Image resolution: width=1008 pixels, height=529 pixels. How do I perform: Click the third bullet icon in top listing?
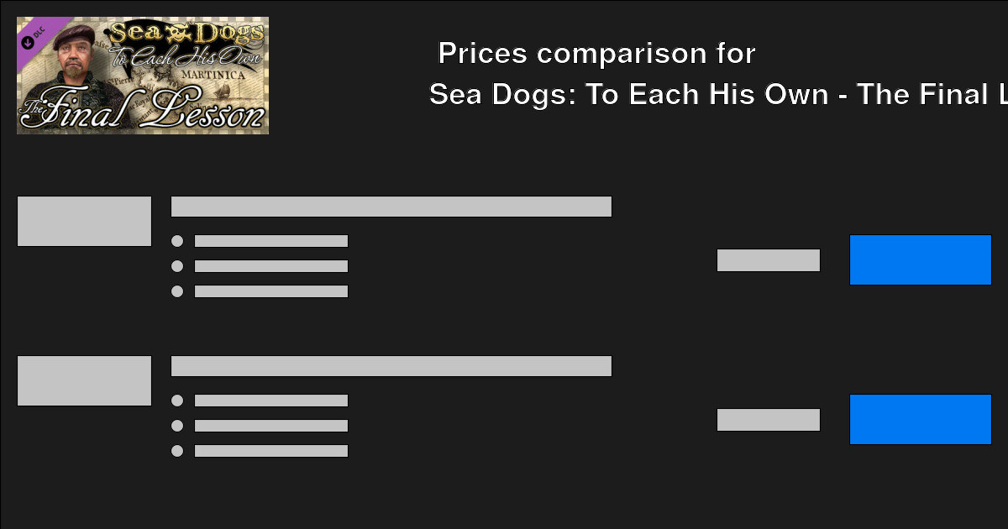177,291
